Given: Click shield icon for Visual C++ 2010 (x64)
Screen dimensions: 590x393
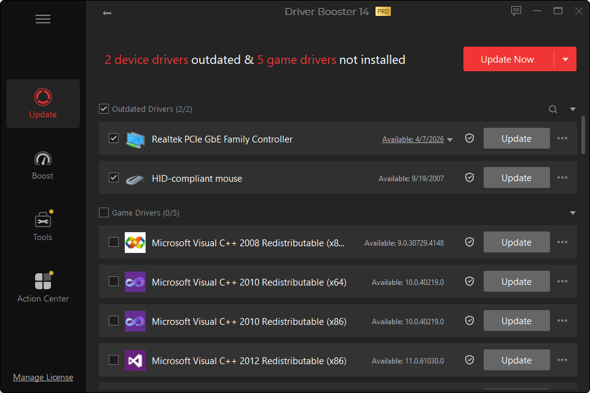Looking at the screenshot, I should [469, 281].
